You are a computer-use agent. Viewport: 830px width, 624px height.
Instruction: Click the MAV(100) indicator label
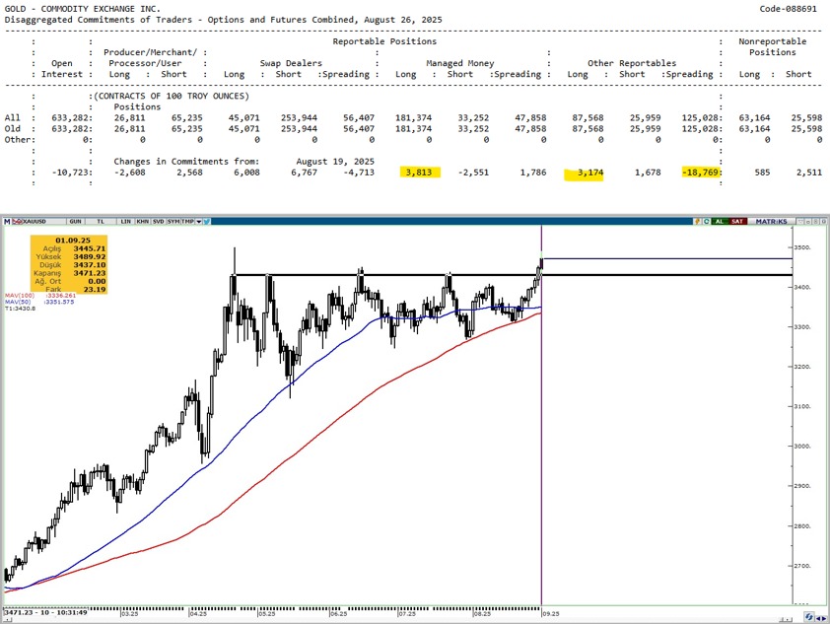20,296
